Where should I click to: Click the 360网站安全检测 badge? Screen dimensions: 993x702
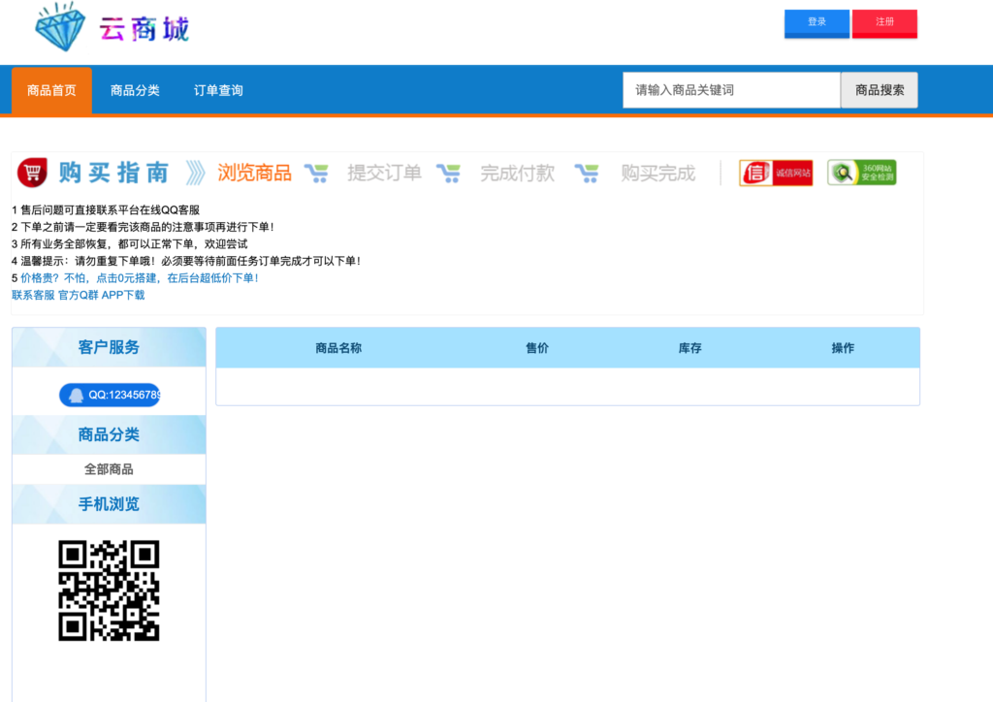tap(862, 173)
